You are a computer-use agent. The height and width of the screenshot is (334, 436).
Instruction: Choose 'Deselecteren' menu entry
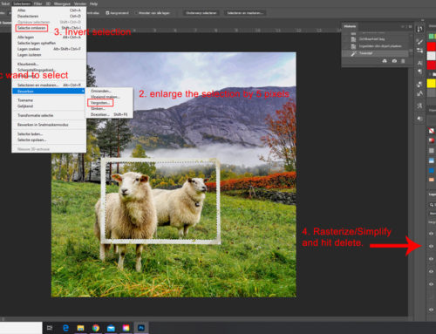click(49, 16)
